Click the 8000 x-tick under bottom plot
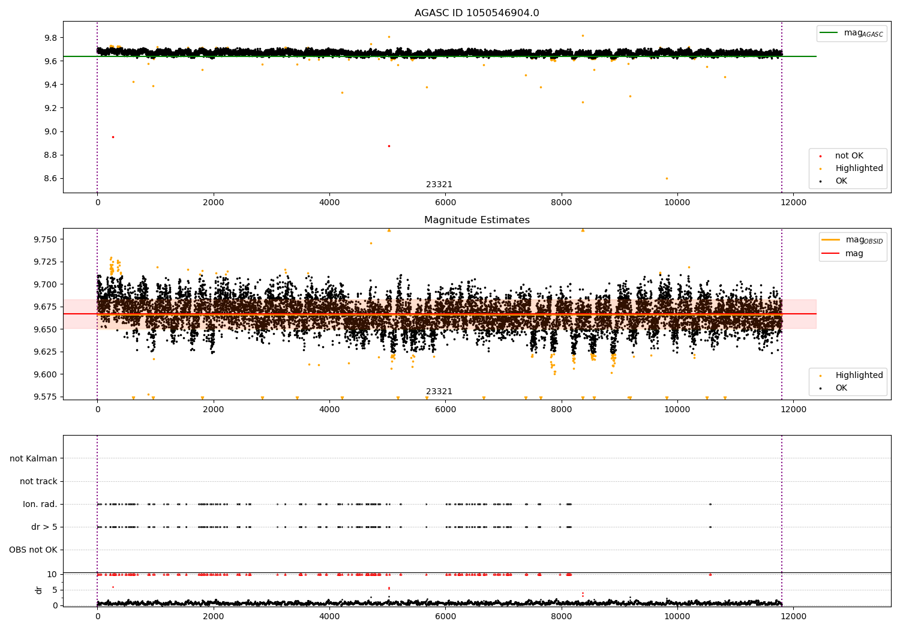900x630 pixels. [562, 616]
